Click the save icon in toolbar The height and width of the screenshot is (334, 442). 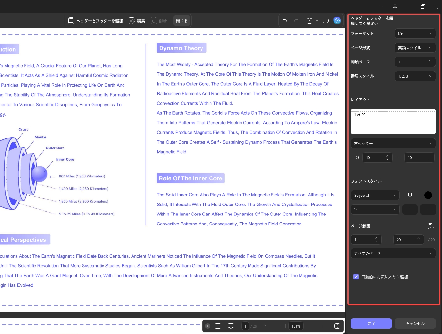point(309,21)
